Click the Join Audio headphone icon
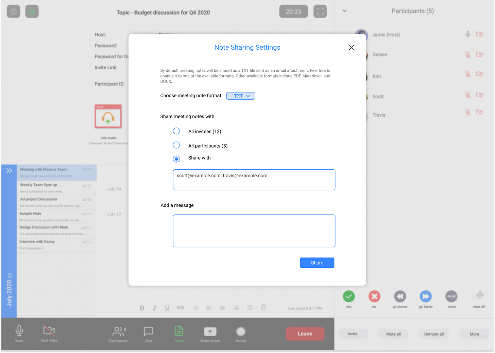The width and height of the screenshot is (495, 353). [108, 116]
